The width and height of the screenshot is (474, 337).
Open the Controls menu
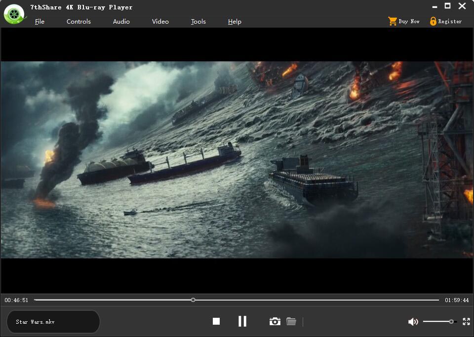point(79,21)
